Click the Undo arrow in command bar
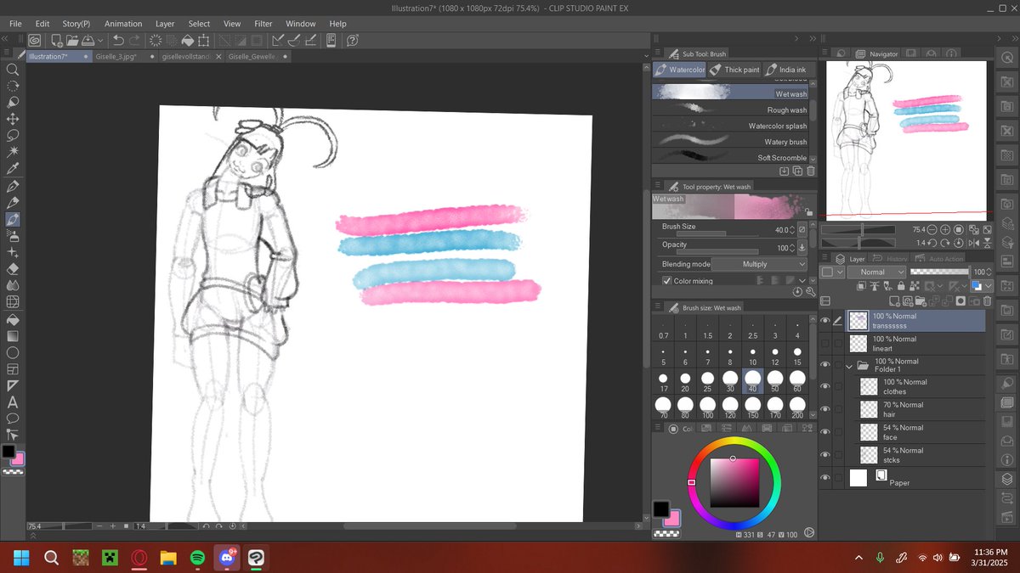 pyautogui.click(x=118, y=40)
